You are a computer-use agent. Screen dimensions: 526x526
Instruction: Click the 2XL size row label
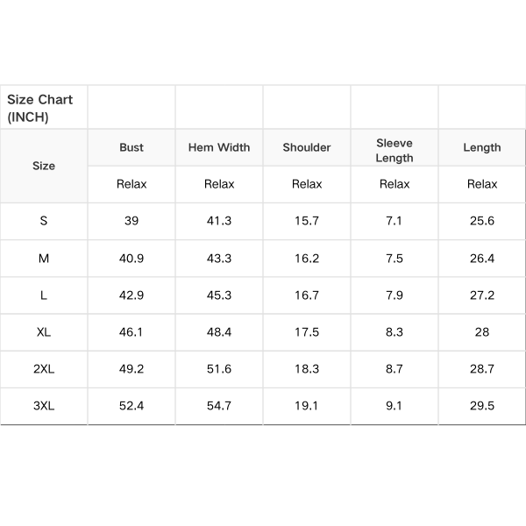click(44, 369)
